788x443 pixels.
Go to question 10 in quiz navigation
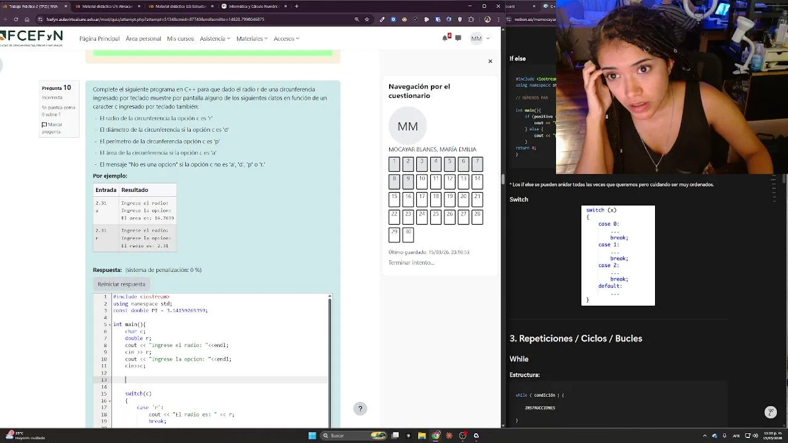[422, 182]
